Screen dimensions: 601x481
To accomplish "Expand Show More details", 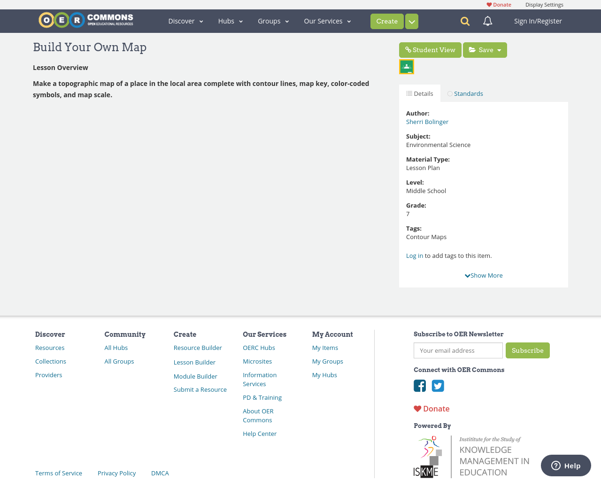I will [483, 275].
